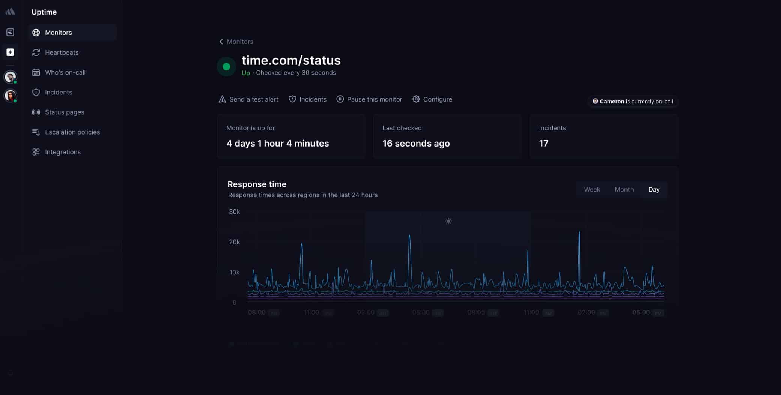Click the broadcast icon for Status pages
781x395 pixels.
(x=36, y=112)
